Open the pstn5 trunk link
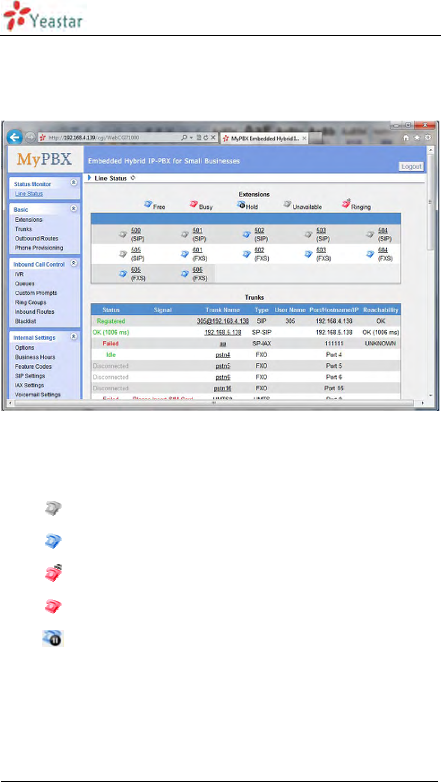The height and width of the screenshot is (782, 441). click(223, 366)
